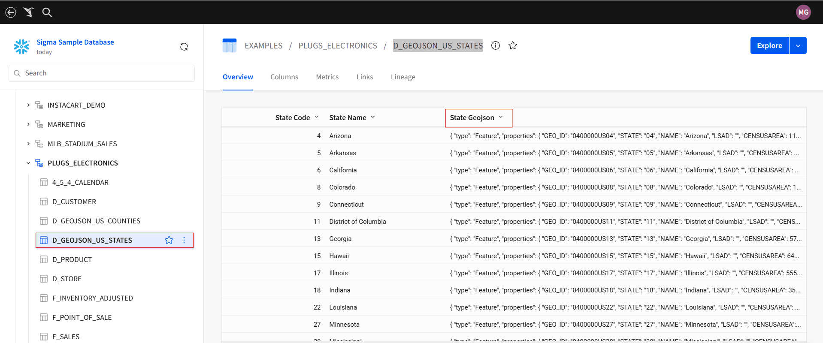823x343 pixels.
Task: Click the Connecticut geojson cell
Action: (626, 205)
